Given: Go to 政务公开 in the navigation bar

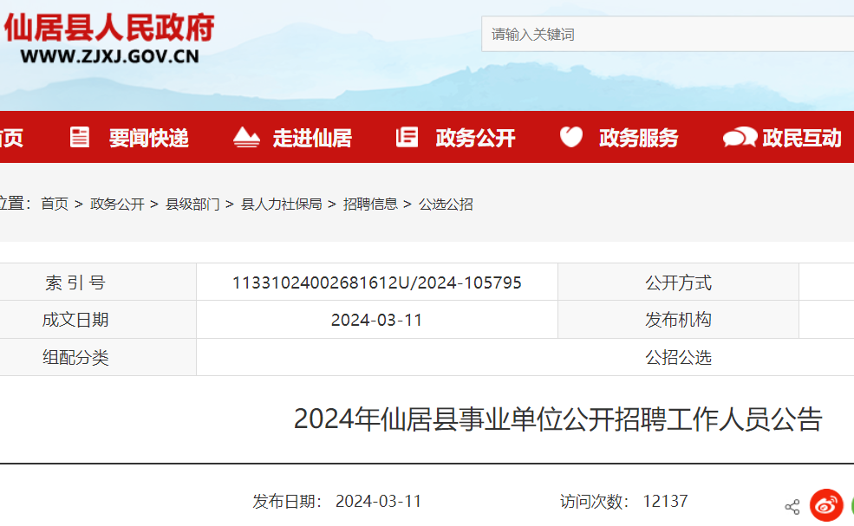Looking at the screenshot, I should (x=475, y=138).
